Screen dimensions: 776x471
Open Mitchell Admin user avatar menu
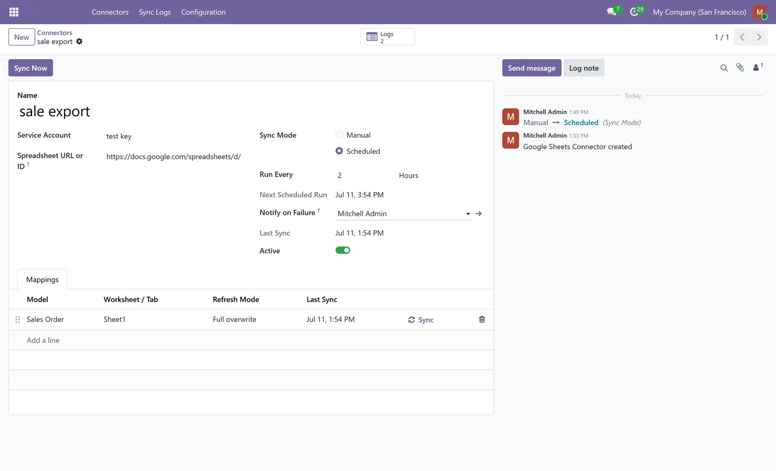click(x=759, y=12)
